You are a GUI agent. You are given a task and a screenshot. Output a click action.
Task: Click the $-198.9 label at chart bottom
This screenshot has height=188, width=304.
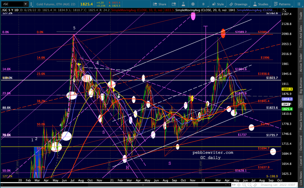point(272,176)
